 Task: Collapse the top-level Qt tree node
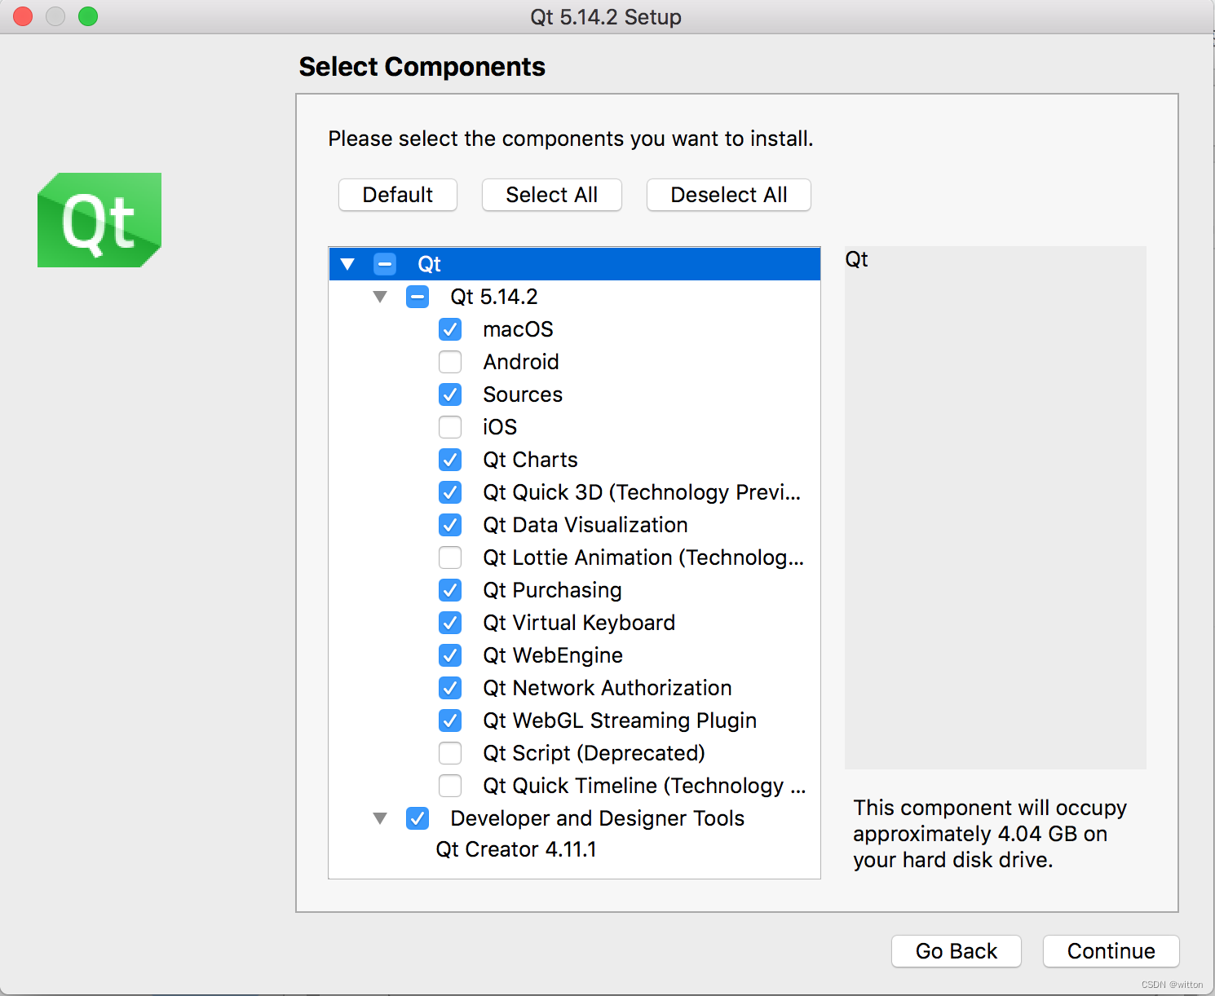click(x=347, y=264)
